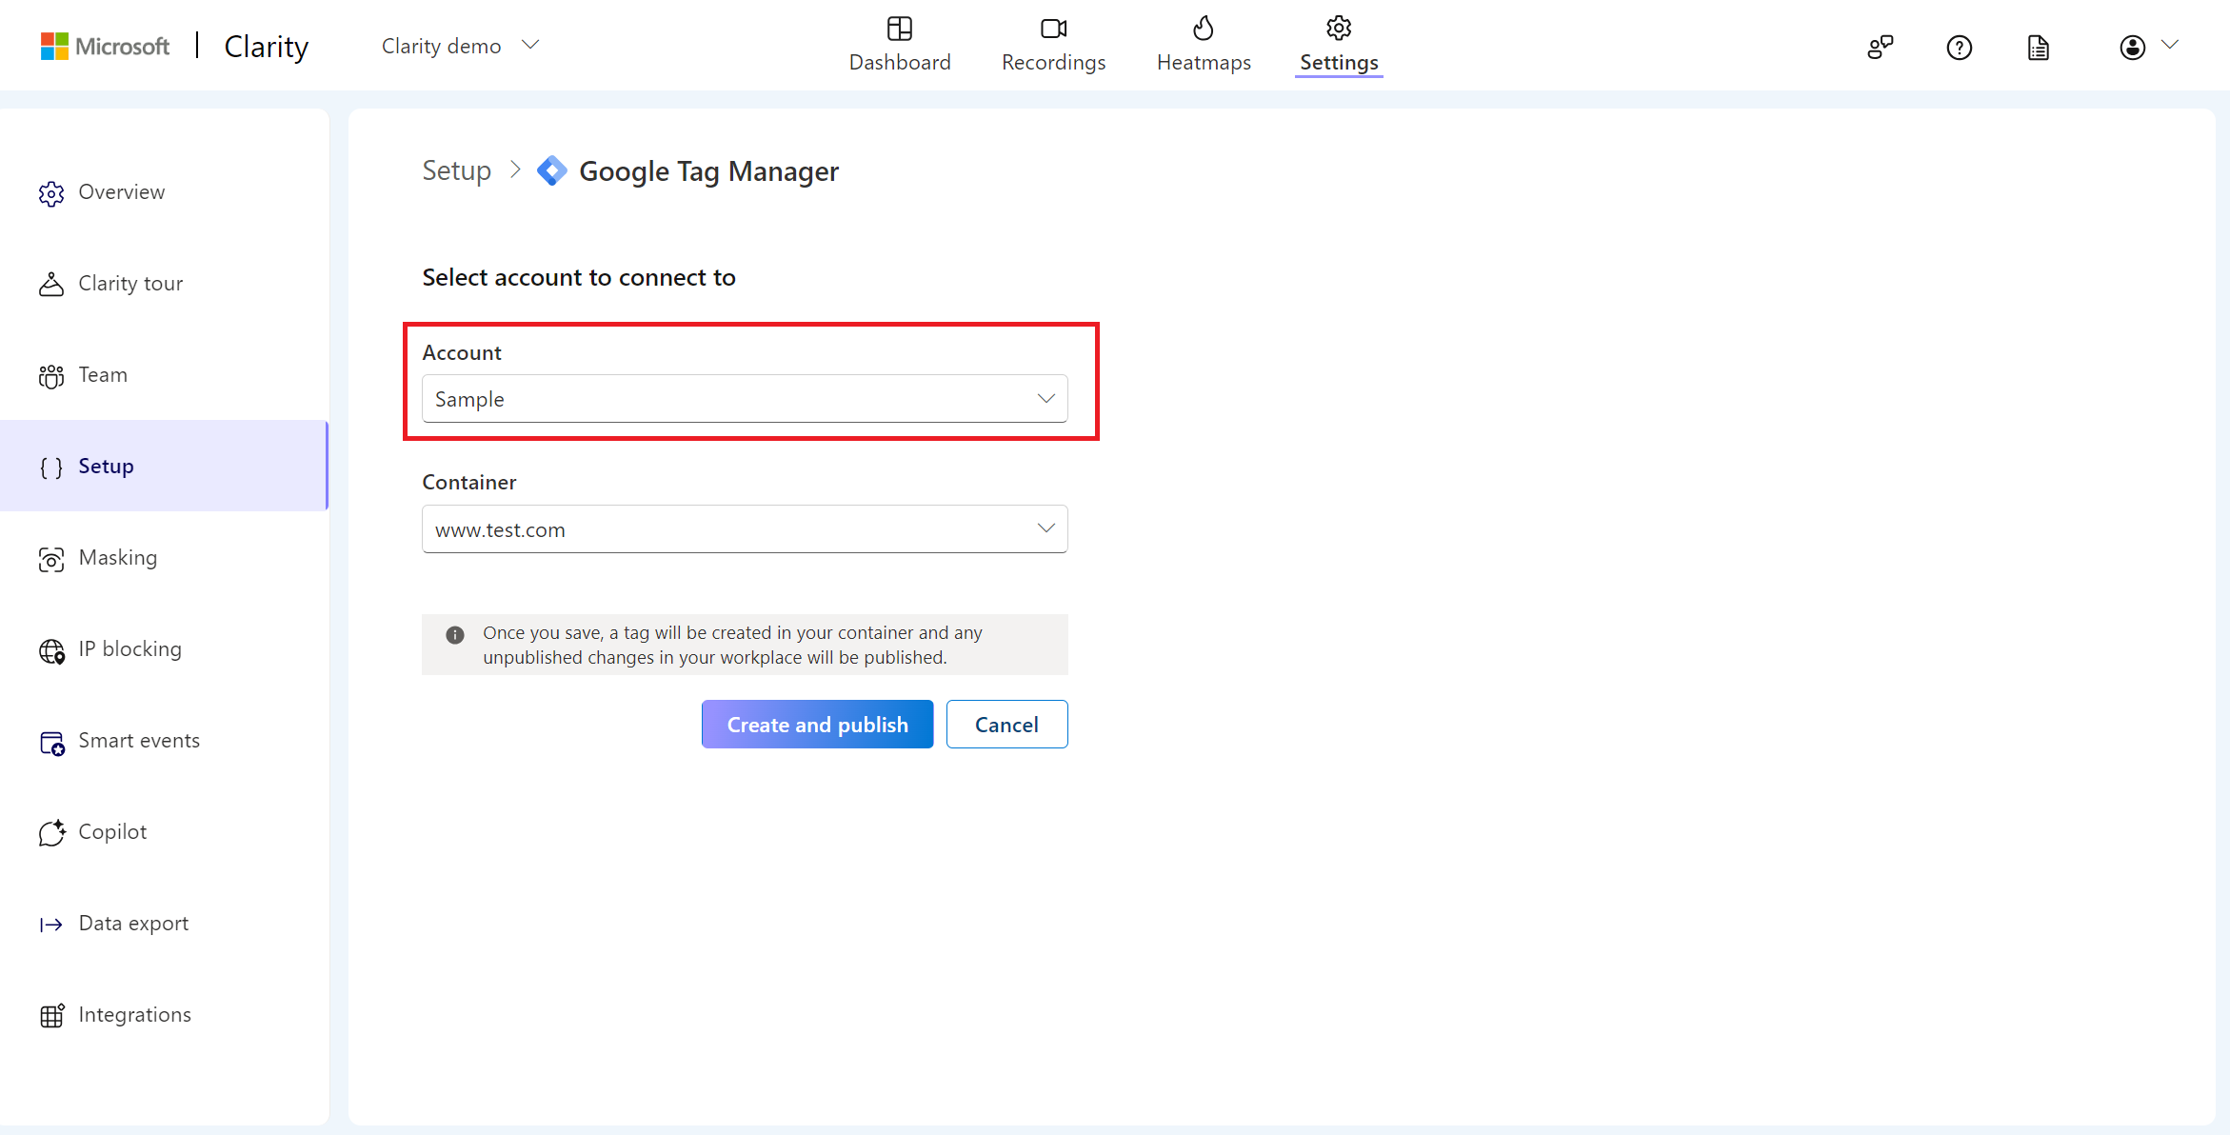Click the 'Select account to connect to' heading
This screenshot has width=2230, height=1135.
coord(579,277)
